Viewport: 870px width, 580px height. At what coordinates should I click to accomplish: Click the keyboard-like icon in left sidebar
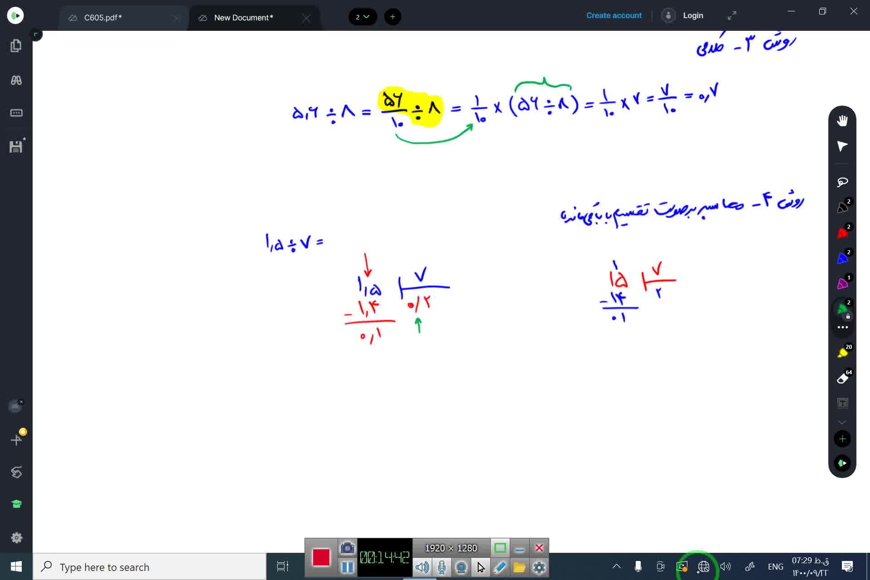pos(16,113)
